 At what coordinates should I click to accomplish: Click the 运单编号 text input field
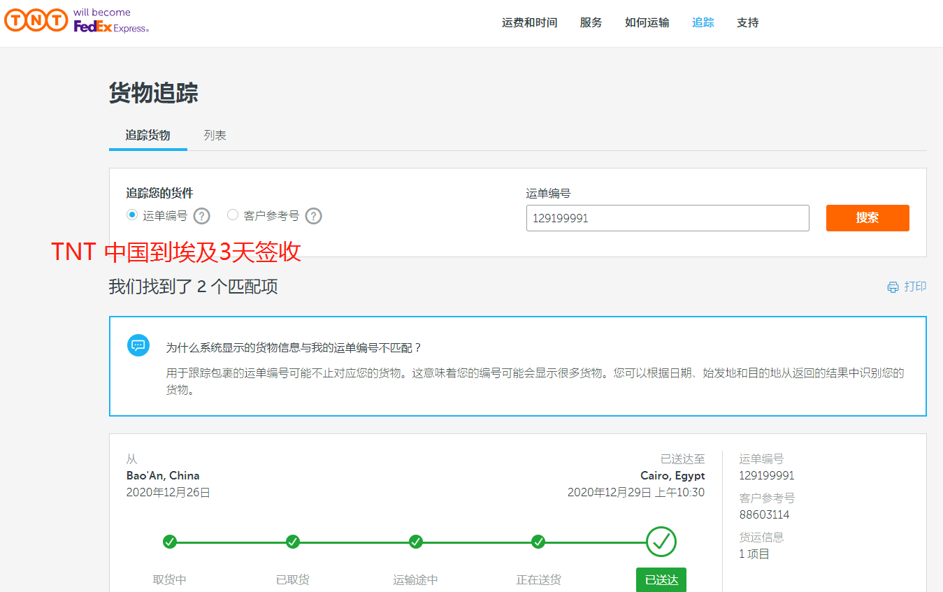coord(667,218)
